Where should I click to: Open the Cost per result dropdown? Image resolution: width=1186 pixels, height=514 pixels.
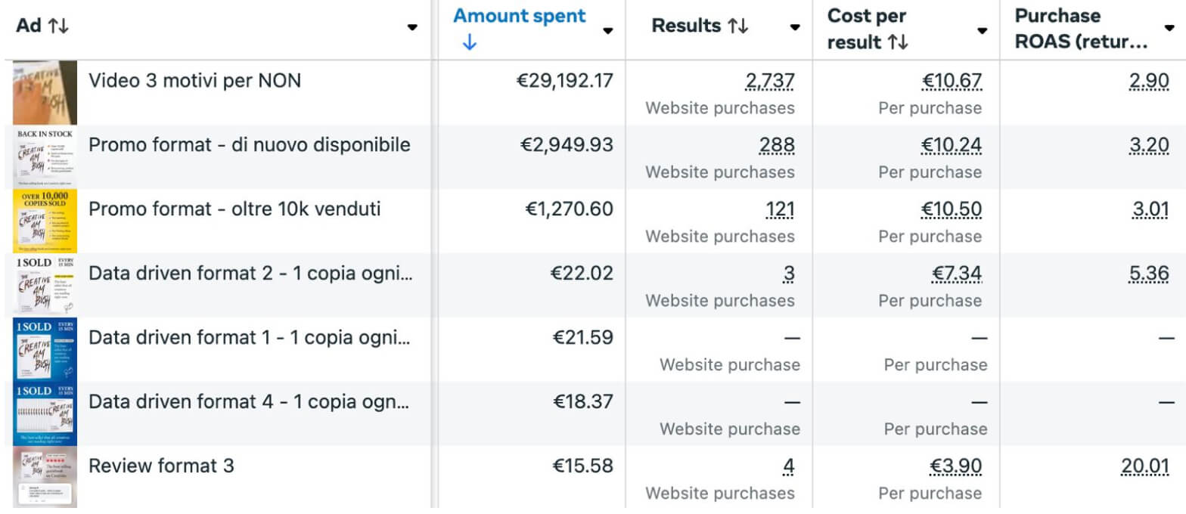tap(982, 30)
